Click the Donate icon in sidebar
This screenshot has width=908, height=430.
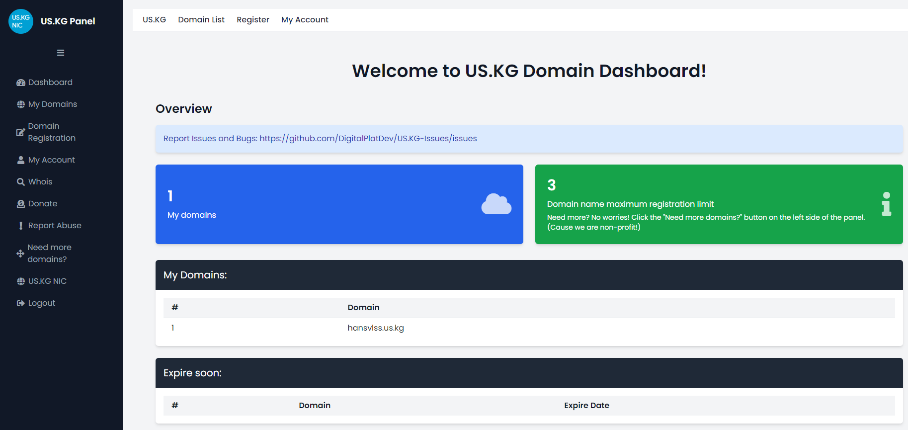[x=21, y=204]
